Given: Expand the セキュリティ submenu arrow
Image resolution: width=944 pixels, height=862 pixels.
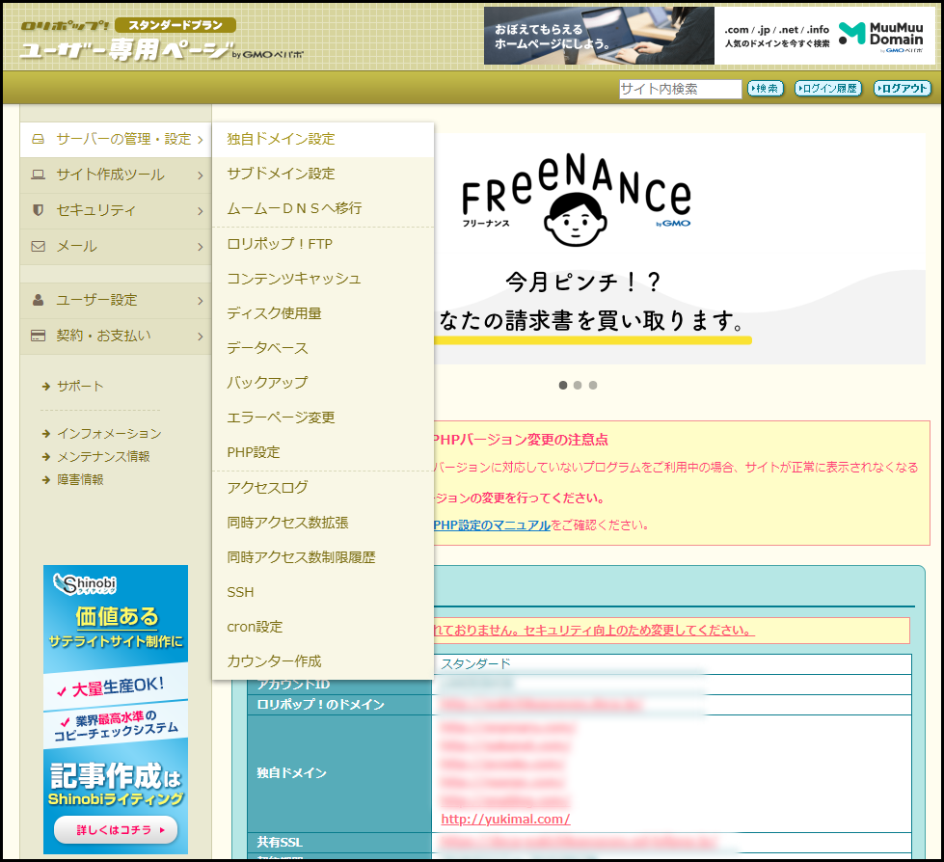Looking at the screenshot, I should pos(200,211).
